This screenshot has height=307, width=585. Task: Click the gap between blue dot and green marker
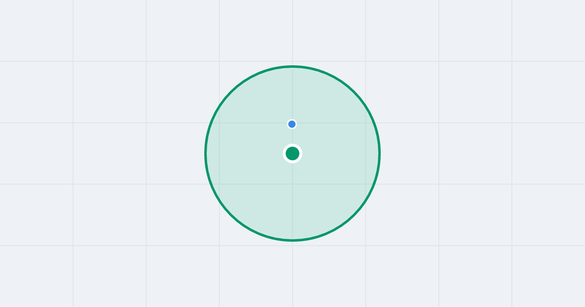click(292, 136)
